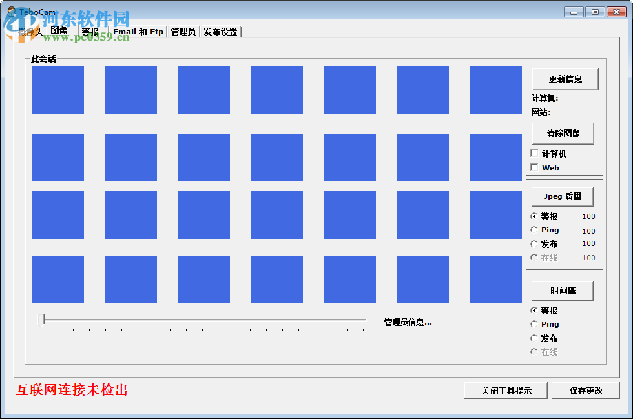The height and width of the screenshot is (419, 633).
Task: Select the first blue thumbnail in the grid
Action: [57, 89]
